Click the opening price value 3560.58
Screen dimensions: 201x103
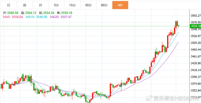13,13
